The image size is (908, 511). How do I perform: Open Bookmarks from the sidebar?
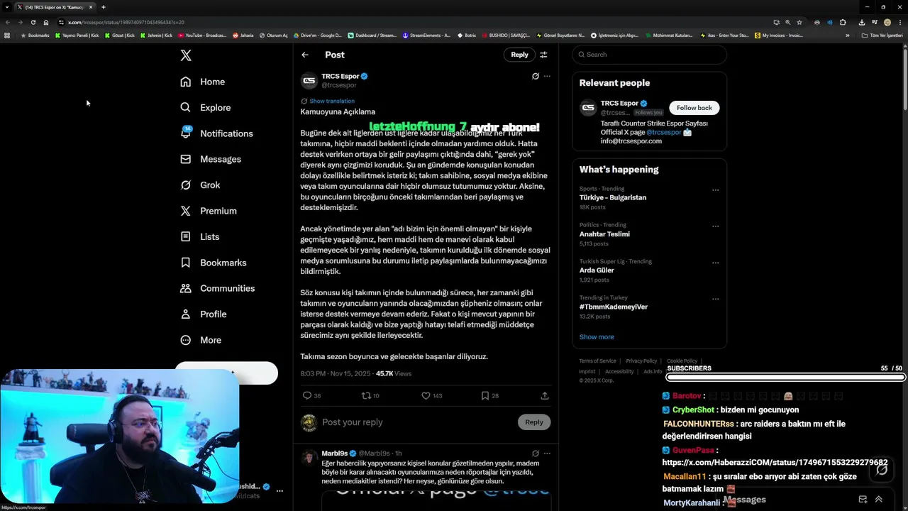(x=213, y=263)
